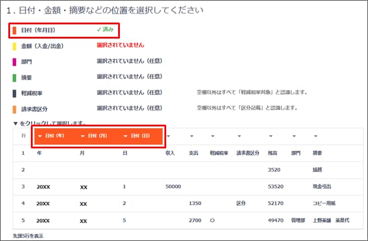Select the 部門 item in the list
This screenshot has width=368, height=241.
26,61
